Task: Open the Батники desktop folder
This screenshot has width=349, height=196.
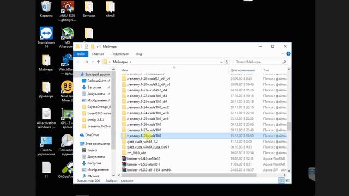Action: [x=88, y=9]
